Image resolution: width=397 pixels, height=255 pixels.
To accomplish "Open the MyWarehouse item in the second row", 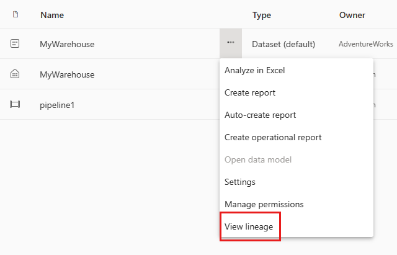I will tap(67, 74).
